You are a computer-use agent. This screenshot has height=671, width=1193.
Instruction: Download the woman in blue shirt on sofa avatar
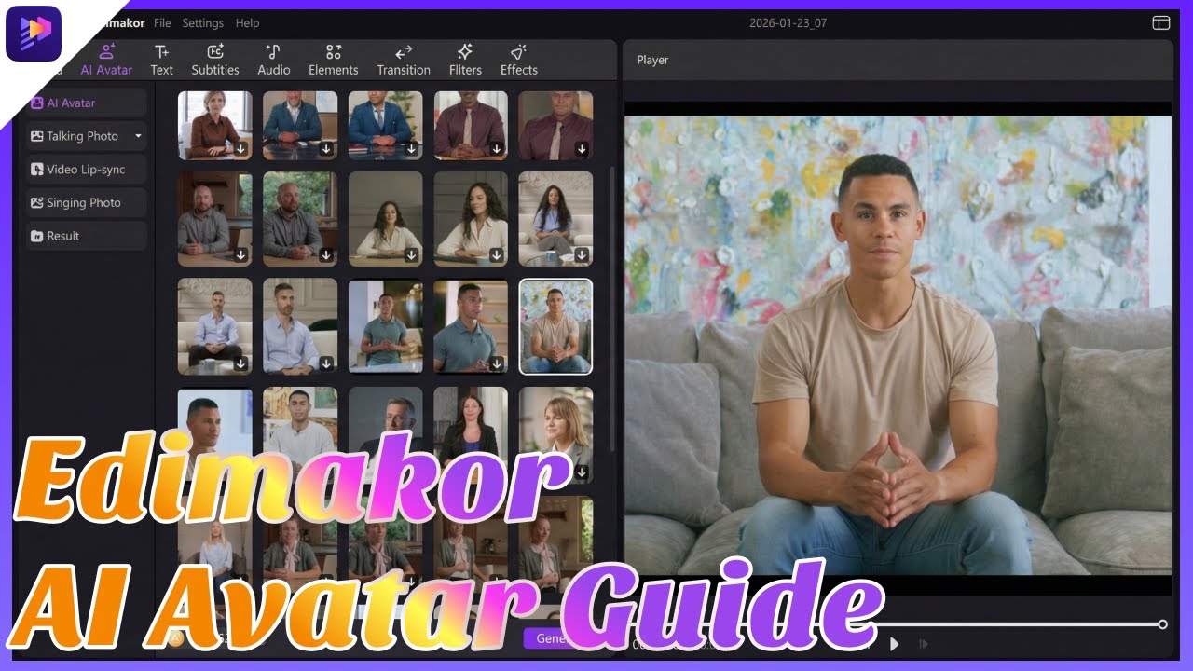(x=582, y=254)
